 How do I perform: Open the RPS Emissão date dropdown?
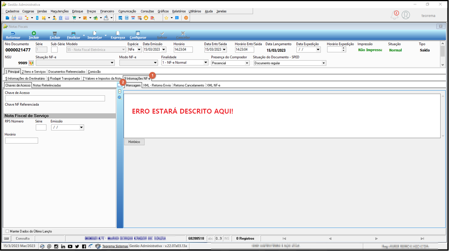click(x=81, y=127)
